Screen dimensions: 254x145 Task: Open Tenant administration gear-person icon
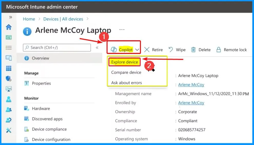pos(9,120)
